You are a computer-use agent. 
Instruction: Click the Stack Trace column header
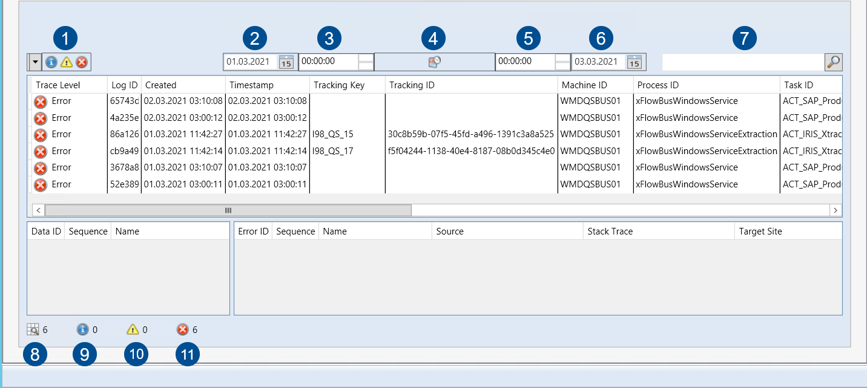(x=610, y=231)
